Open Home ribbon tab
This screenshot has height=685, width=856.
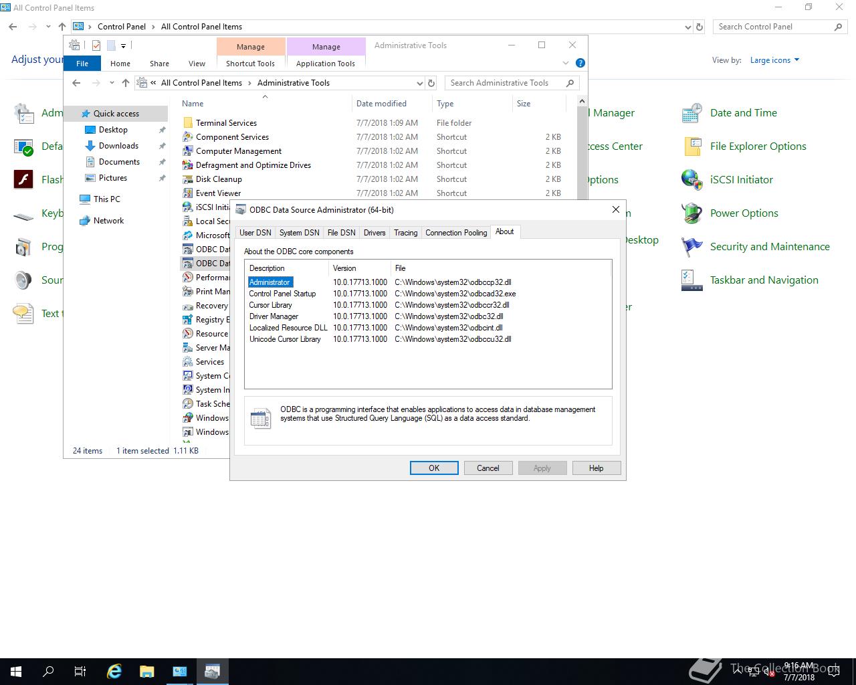(x=120, y=64)
